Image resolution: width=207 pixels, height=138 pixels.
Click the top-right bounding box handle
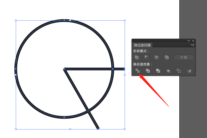(x=125, y=20)
